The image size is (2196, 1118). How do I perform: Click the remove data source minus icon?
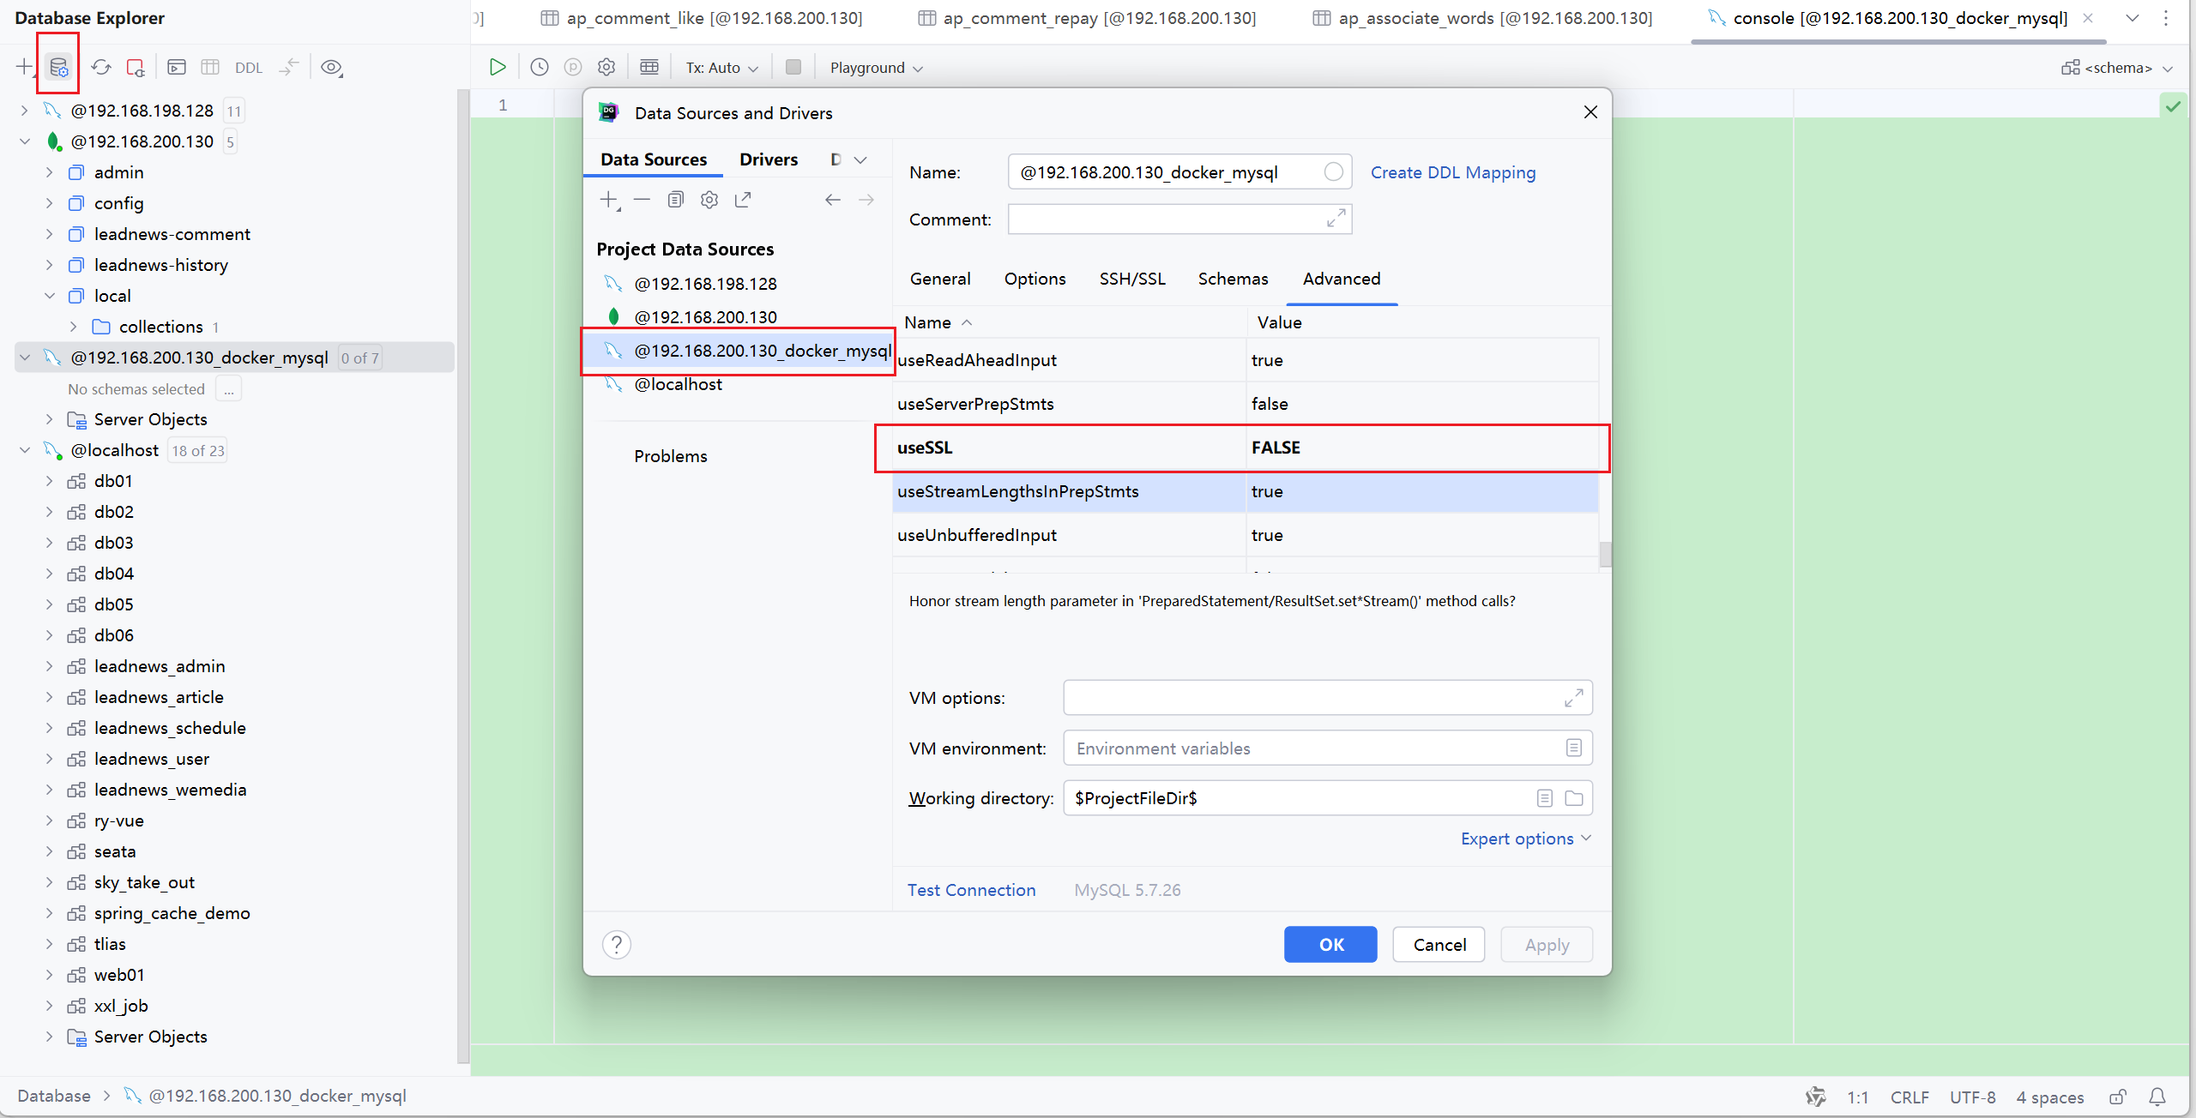click(x=642, y=200)
